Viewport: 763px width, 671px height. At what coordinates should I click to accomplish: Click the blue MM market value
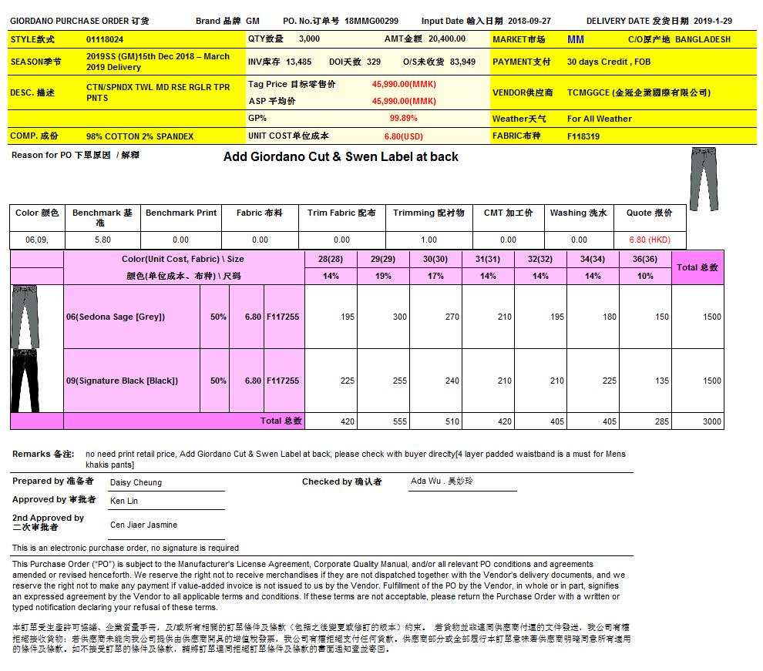click(575, 39)
